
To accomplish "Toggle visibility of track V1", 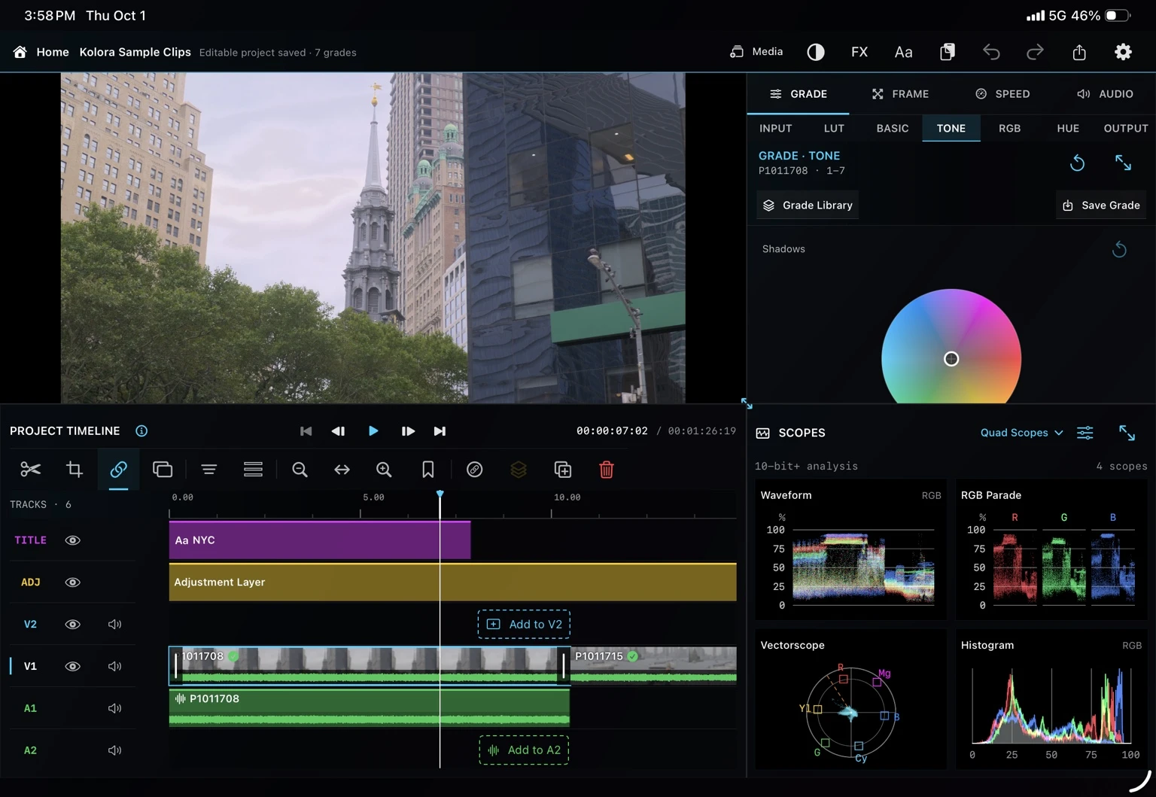I will pos(73,667).
